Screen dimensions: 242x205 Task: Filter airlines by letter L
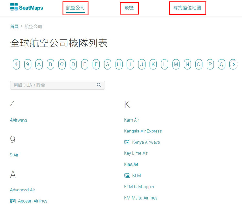(x=165, y=64)
